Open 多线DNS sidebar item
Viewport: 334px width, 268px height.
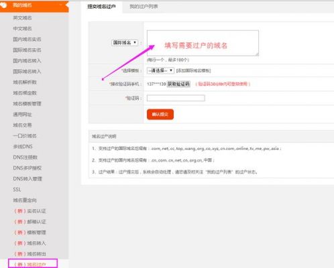pyautogui.click(x=23, y=147)
